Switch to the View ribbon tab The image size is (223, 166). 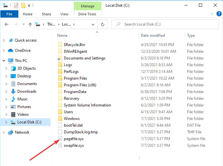(x=64, y=14)
